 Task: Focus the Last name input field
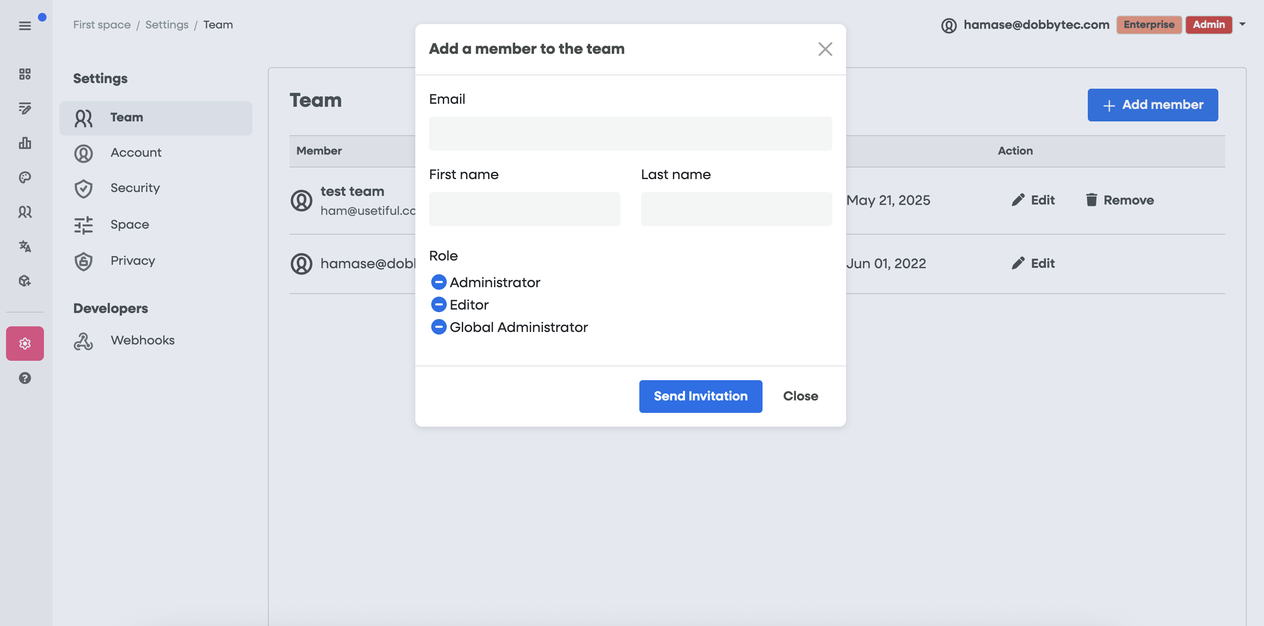735,209
